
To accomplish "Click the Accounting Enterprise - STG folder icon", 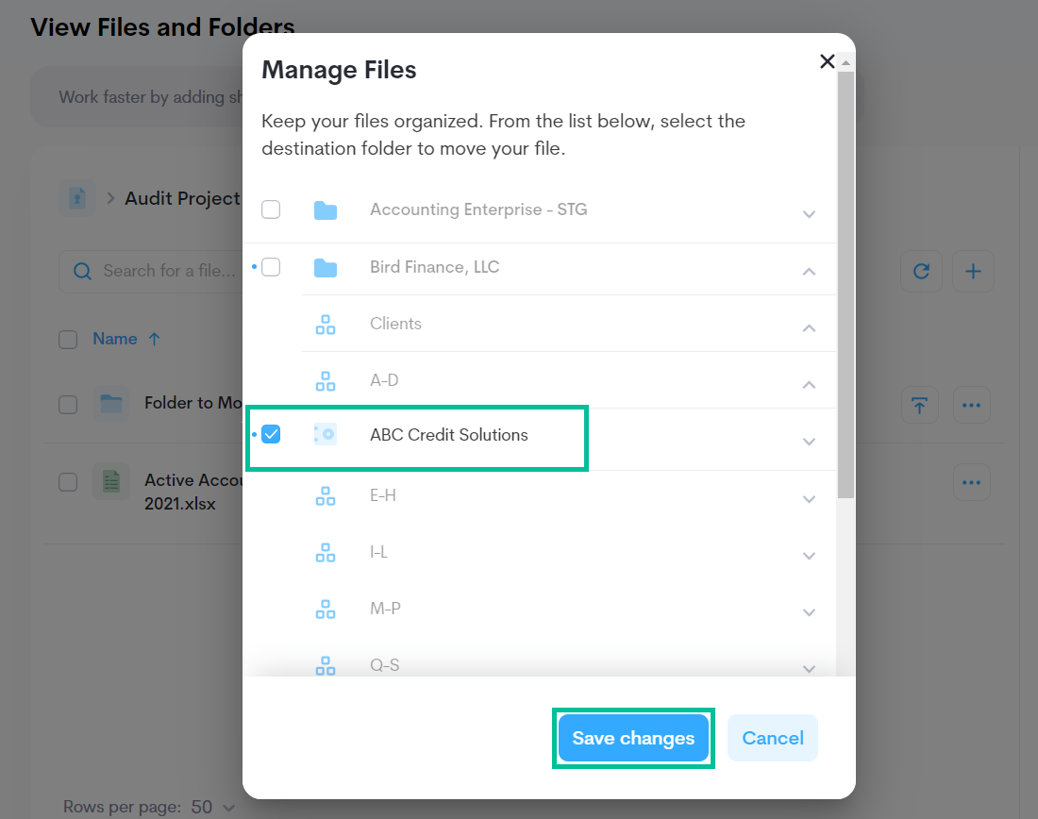I will pyautogui.click(x=326, y=209).
